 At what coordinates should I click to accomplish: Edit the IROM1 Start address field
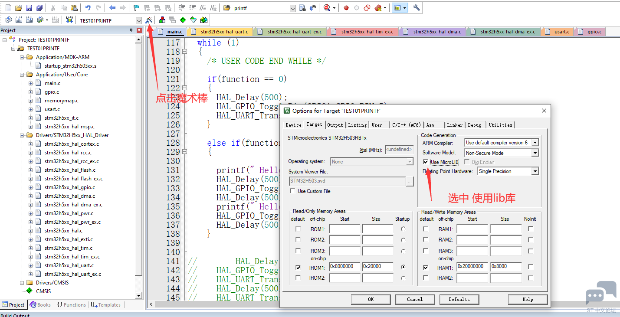[x=344, y=267]
